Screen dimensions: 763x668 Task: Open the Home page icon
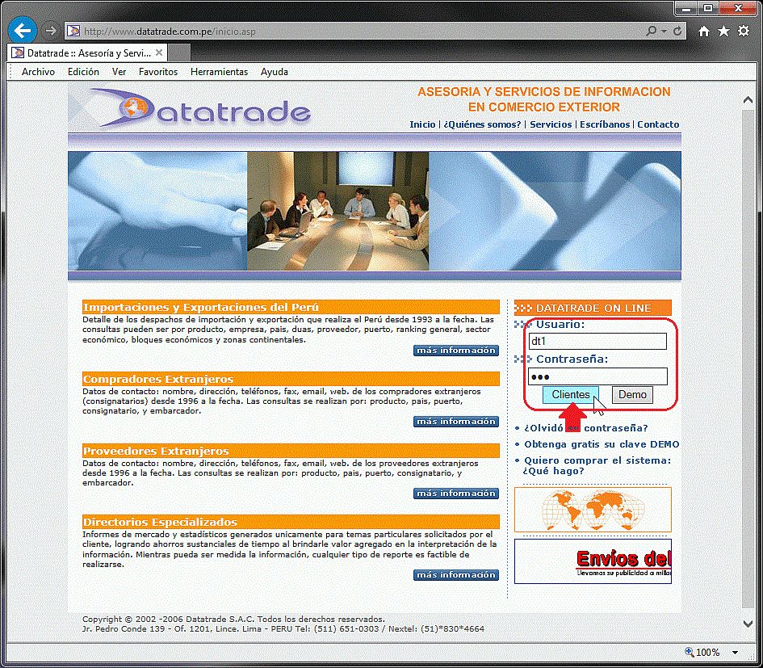pos(703,32)
